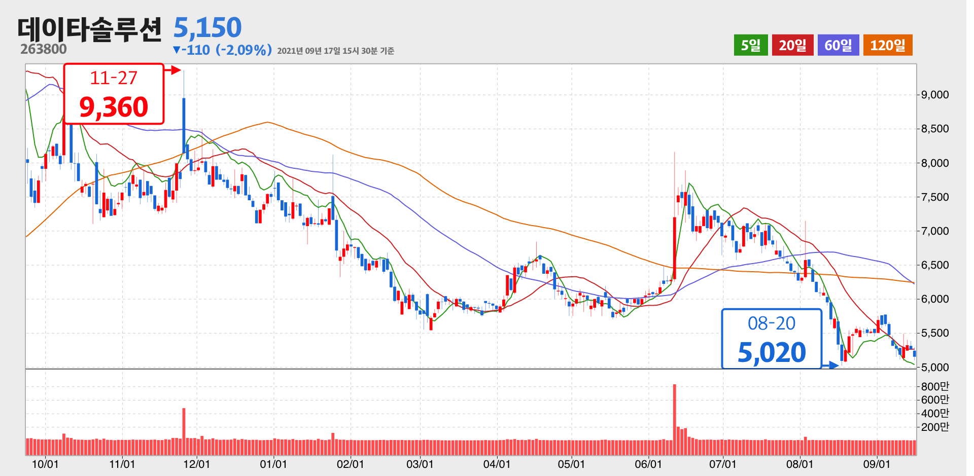
Task: Click the 600만 volume axis label
Action: (x=935, y=400)
